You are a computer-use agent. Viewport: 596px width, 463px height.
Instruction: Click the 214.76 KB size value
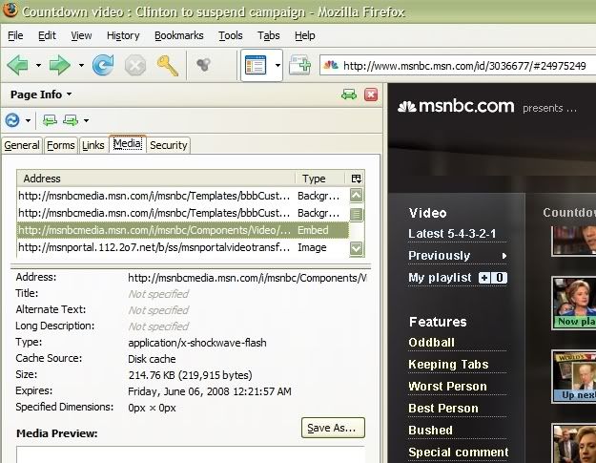pos(190,375)
